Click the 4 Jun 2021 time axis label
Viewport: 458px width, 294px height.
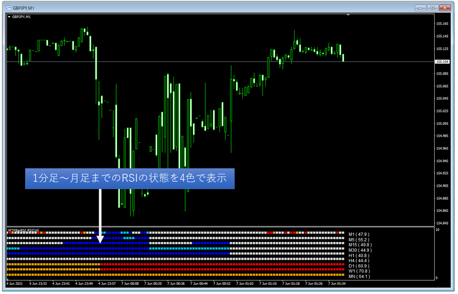[15, 284]
